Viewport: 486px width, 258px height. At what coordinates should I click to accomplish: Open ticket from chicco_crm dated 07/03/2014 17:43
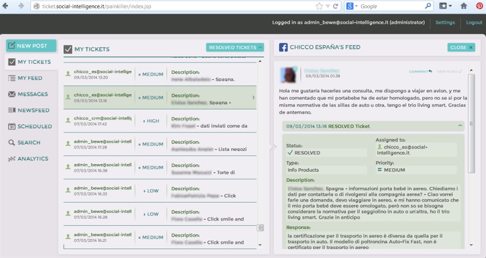point(160,121)
